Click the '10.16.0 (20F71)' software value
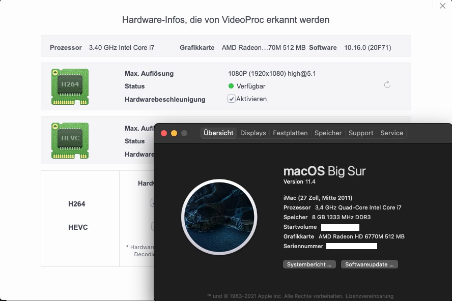 (x=368, y=47)
